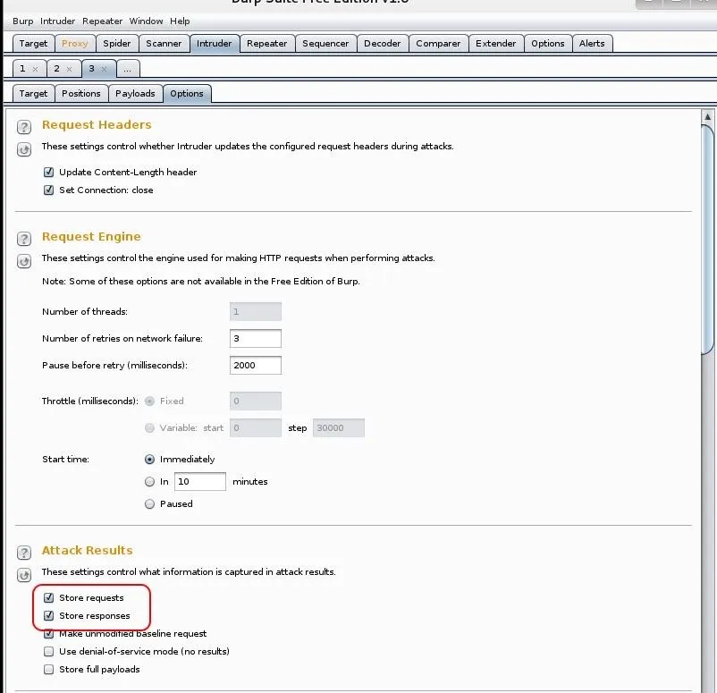Switch to the Sequencer tab

click(325, 44)
